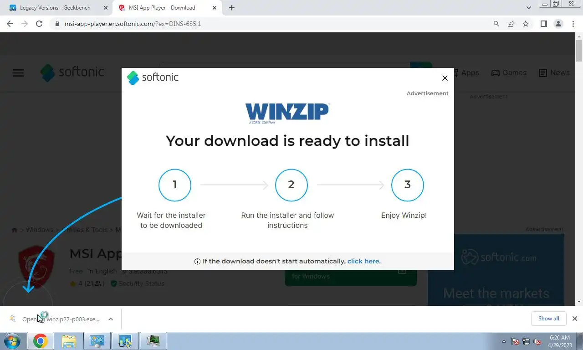Click the Advertisement label in the popup
This screenshot has width=583, height=350.
click(427, 93)
